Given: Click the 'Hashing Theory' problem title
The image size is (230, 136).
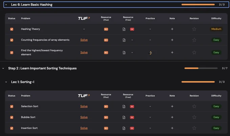Looking at the screenshot, I should pos(30,29).
